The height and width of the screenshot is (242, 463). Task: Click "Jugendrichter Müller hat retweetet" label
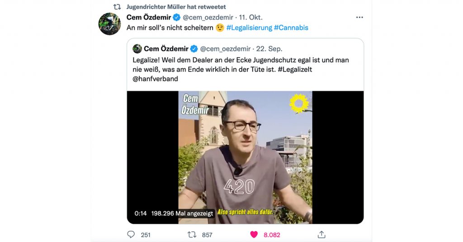tap(176, 7)
